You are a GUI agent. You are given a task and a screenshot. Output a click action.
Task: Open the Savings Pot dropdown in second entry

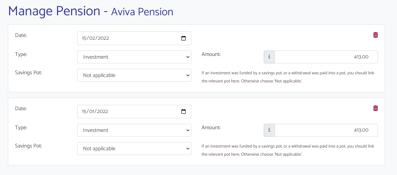pos(134,149)
